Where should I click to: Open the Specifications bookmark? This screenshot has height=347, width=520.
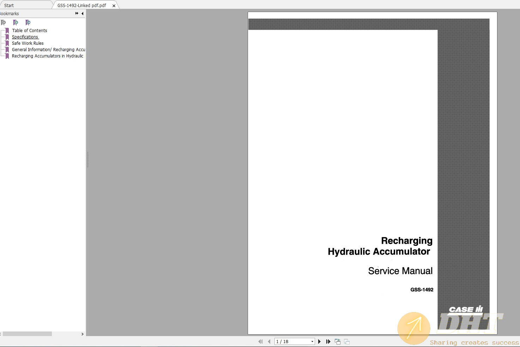(25, 37)
